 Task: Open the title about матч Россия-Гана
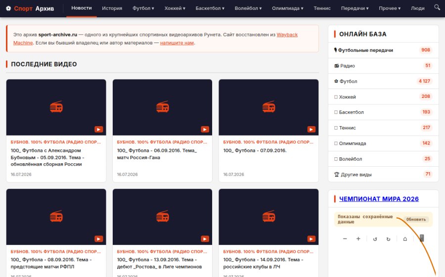tap(157, 154)
